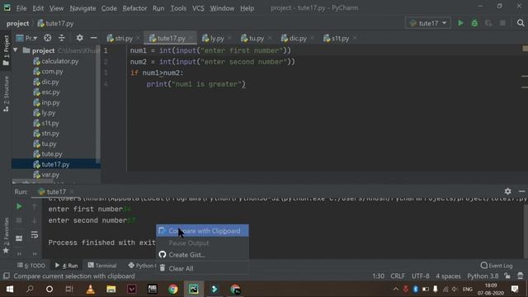Open Project view selector dropdown
This screenshot has height=297, width=528.
pyautogui.click(x=27, y=38)
